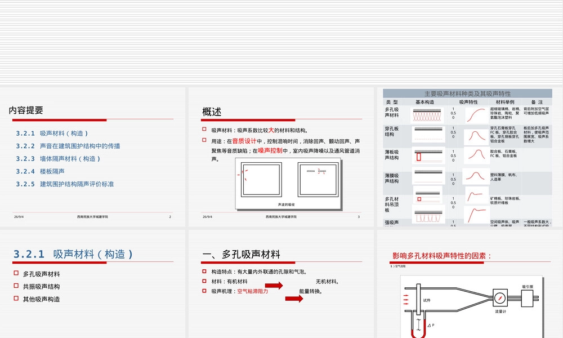
Task: Click outline item 3.2.1 吸声材料（构造）in 内容提要
Action: [x=52, y=134]
